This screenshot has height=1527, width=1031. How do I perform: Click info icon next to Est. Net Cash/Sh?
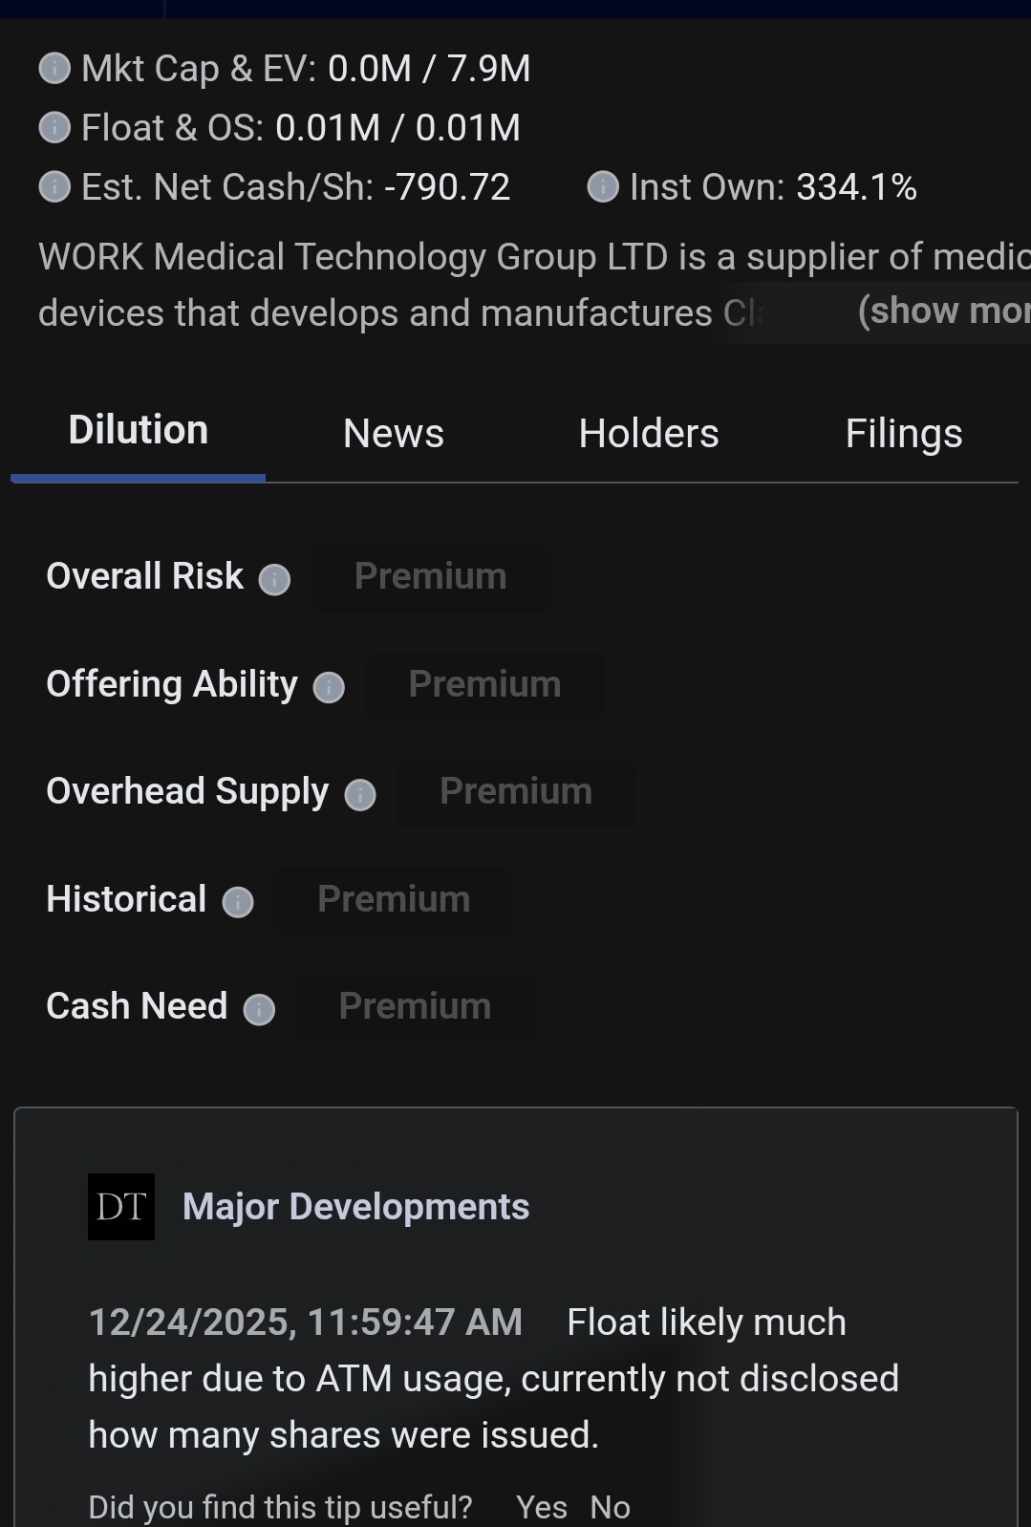click(x=54, y=186)
